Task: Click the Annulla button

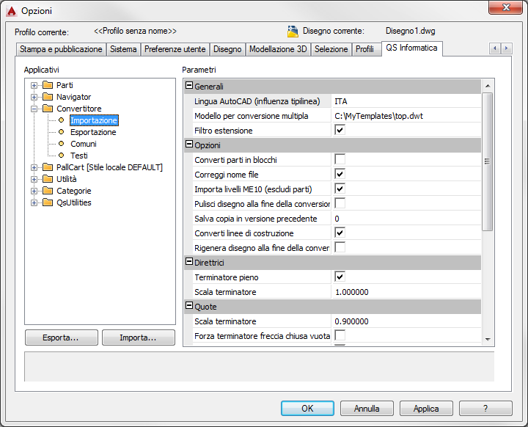Action: click(367, 409)
